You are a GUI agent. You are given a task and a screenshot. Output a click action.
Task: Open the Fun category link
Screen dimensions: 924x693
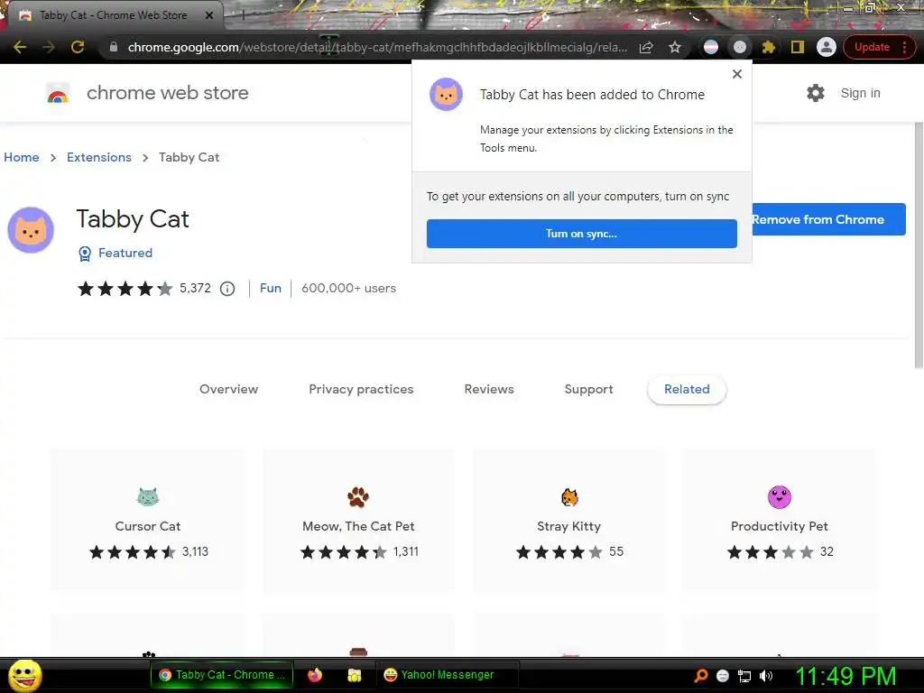[x=271, y=288]
